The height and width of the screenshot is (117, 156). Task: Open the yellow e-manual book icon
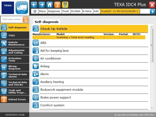tap(65, 5)
